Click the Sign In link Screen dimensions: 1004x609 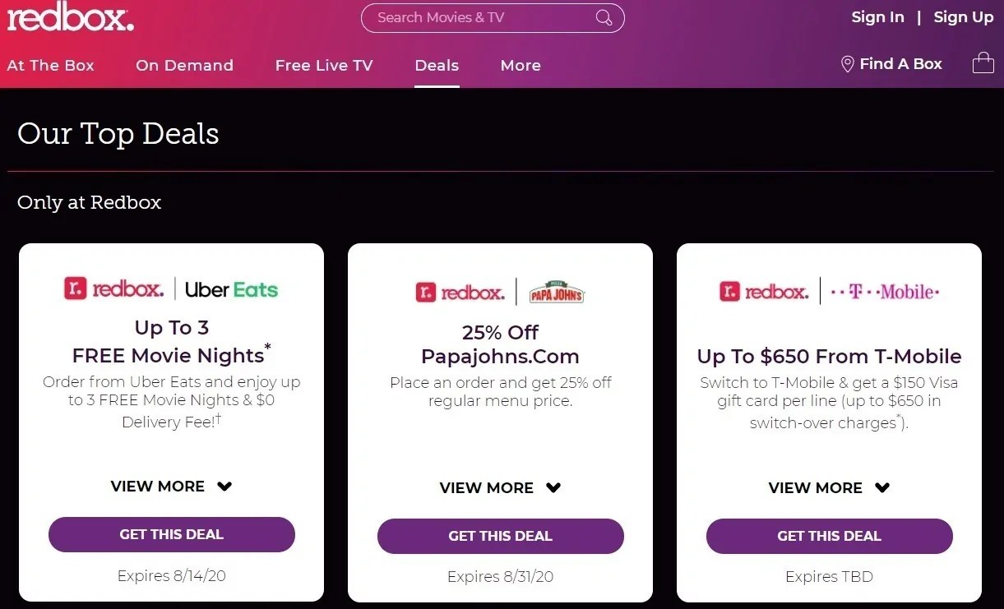point(877,16)
